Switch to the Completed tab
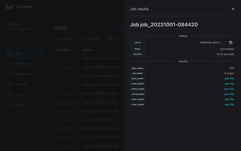This screenshot has height=151, width=241. [65, 39]
